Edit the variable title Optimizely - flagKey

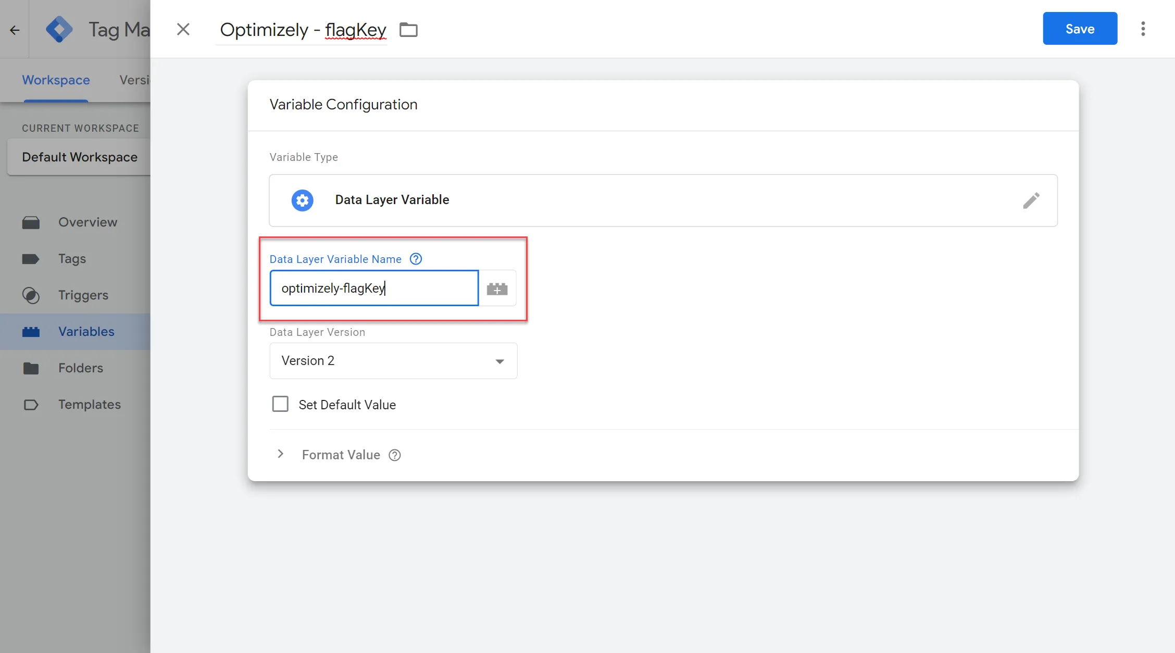pos(303,30)
